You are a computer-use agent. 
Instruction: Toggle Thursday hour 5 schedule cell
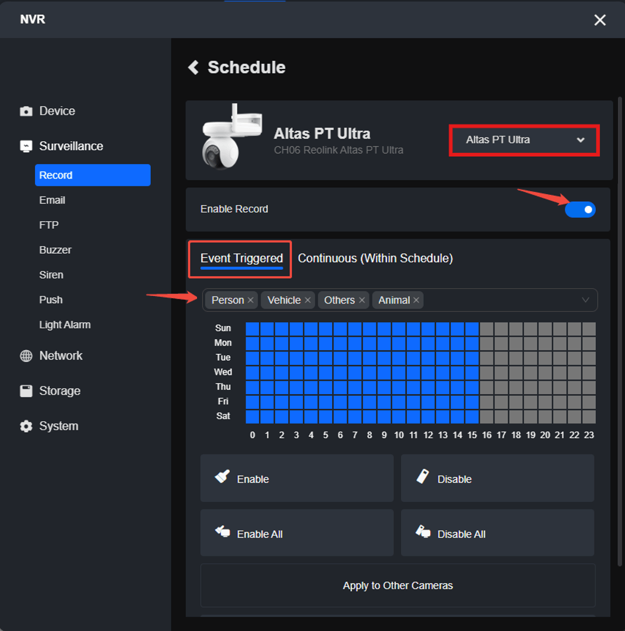[x=326, y=388]
